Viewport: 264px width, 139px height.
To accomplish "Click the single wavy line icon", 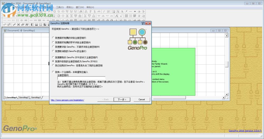I will tap(4, 25).
